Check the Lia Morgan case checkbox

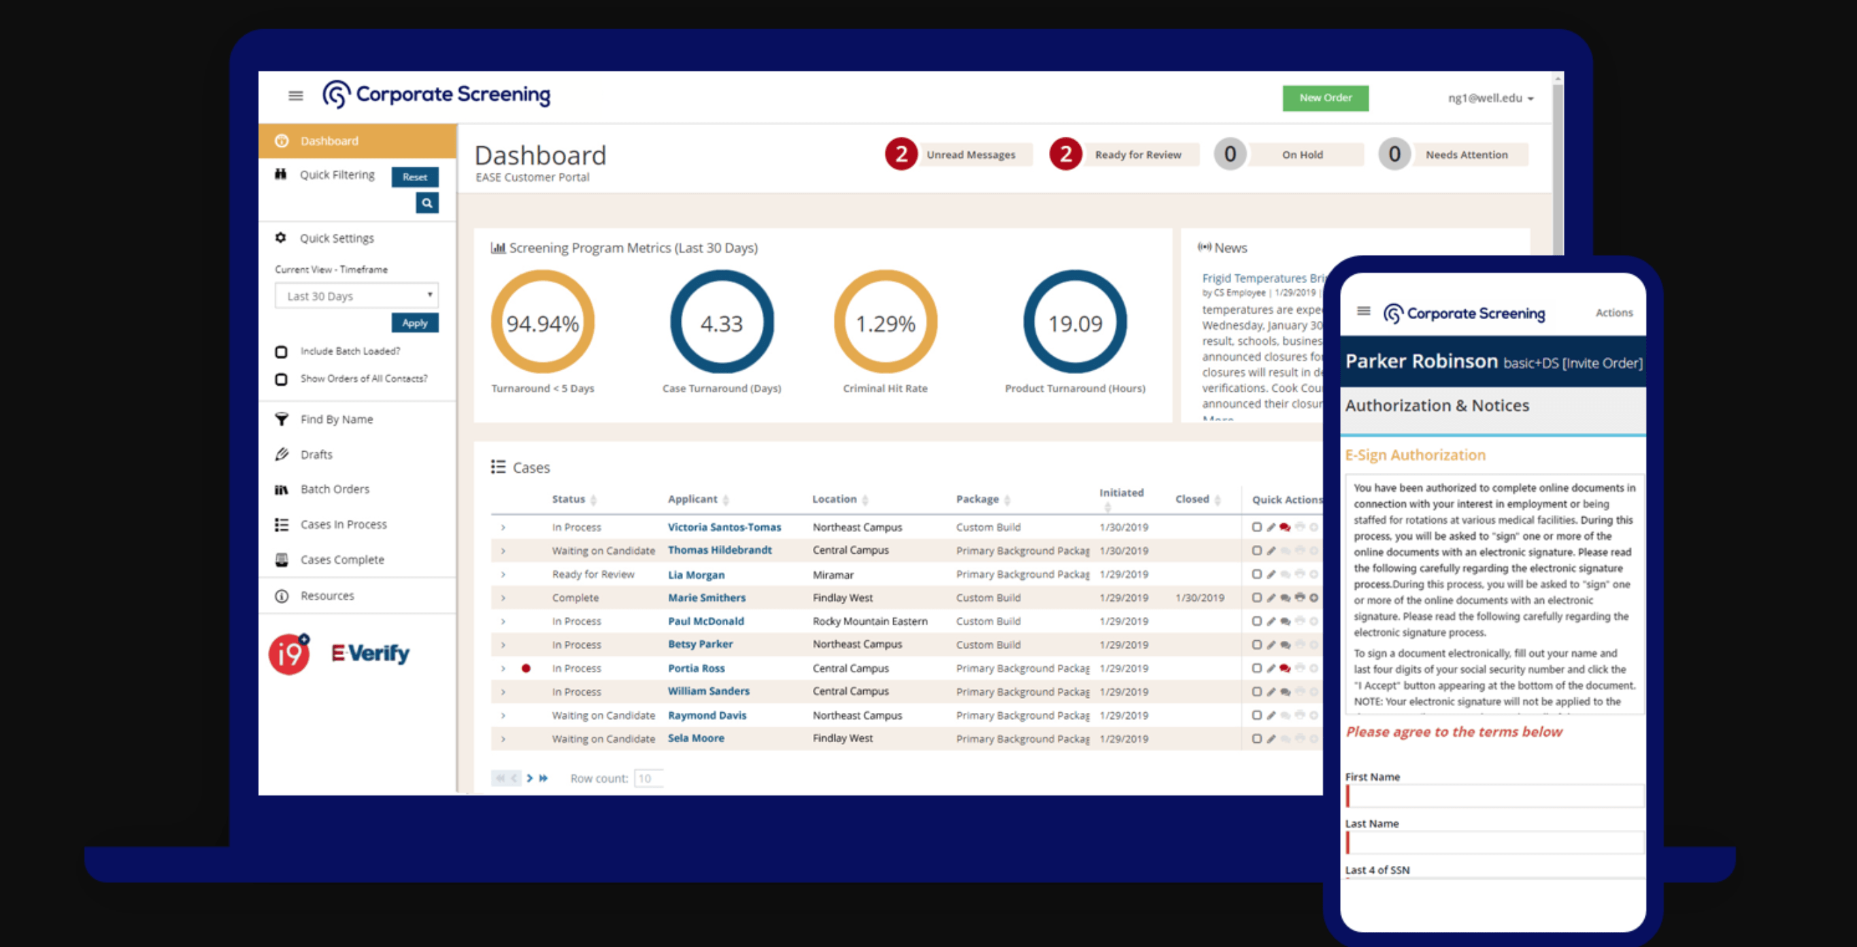1256,575
